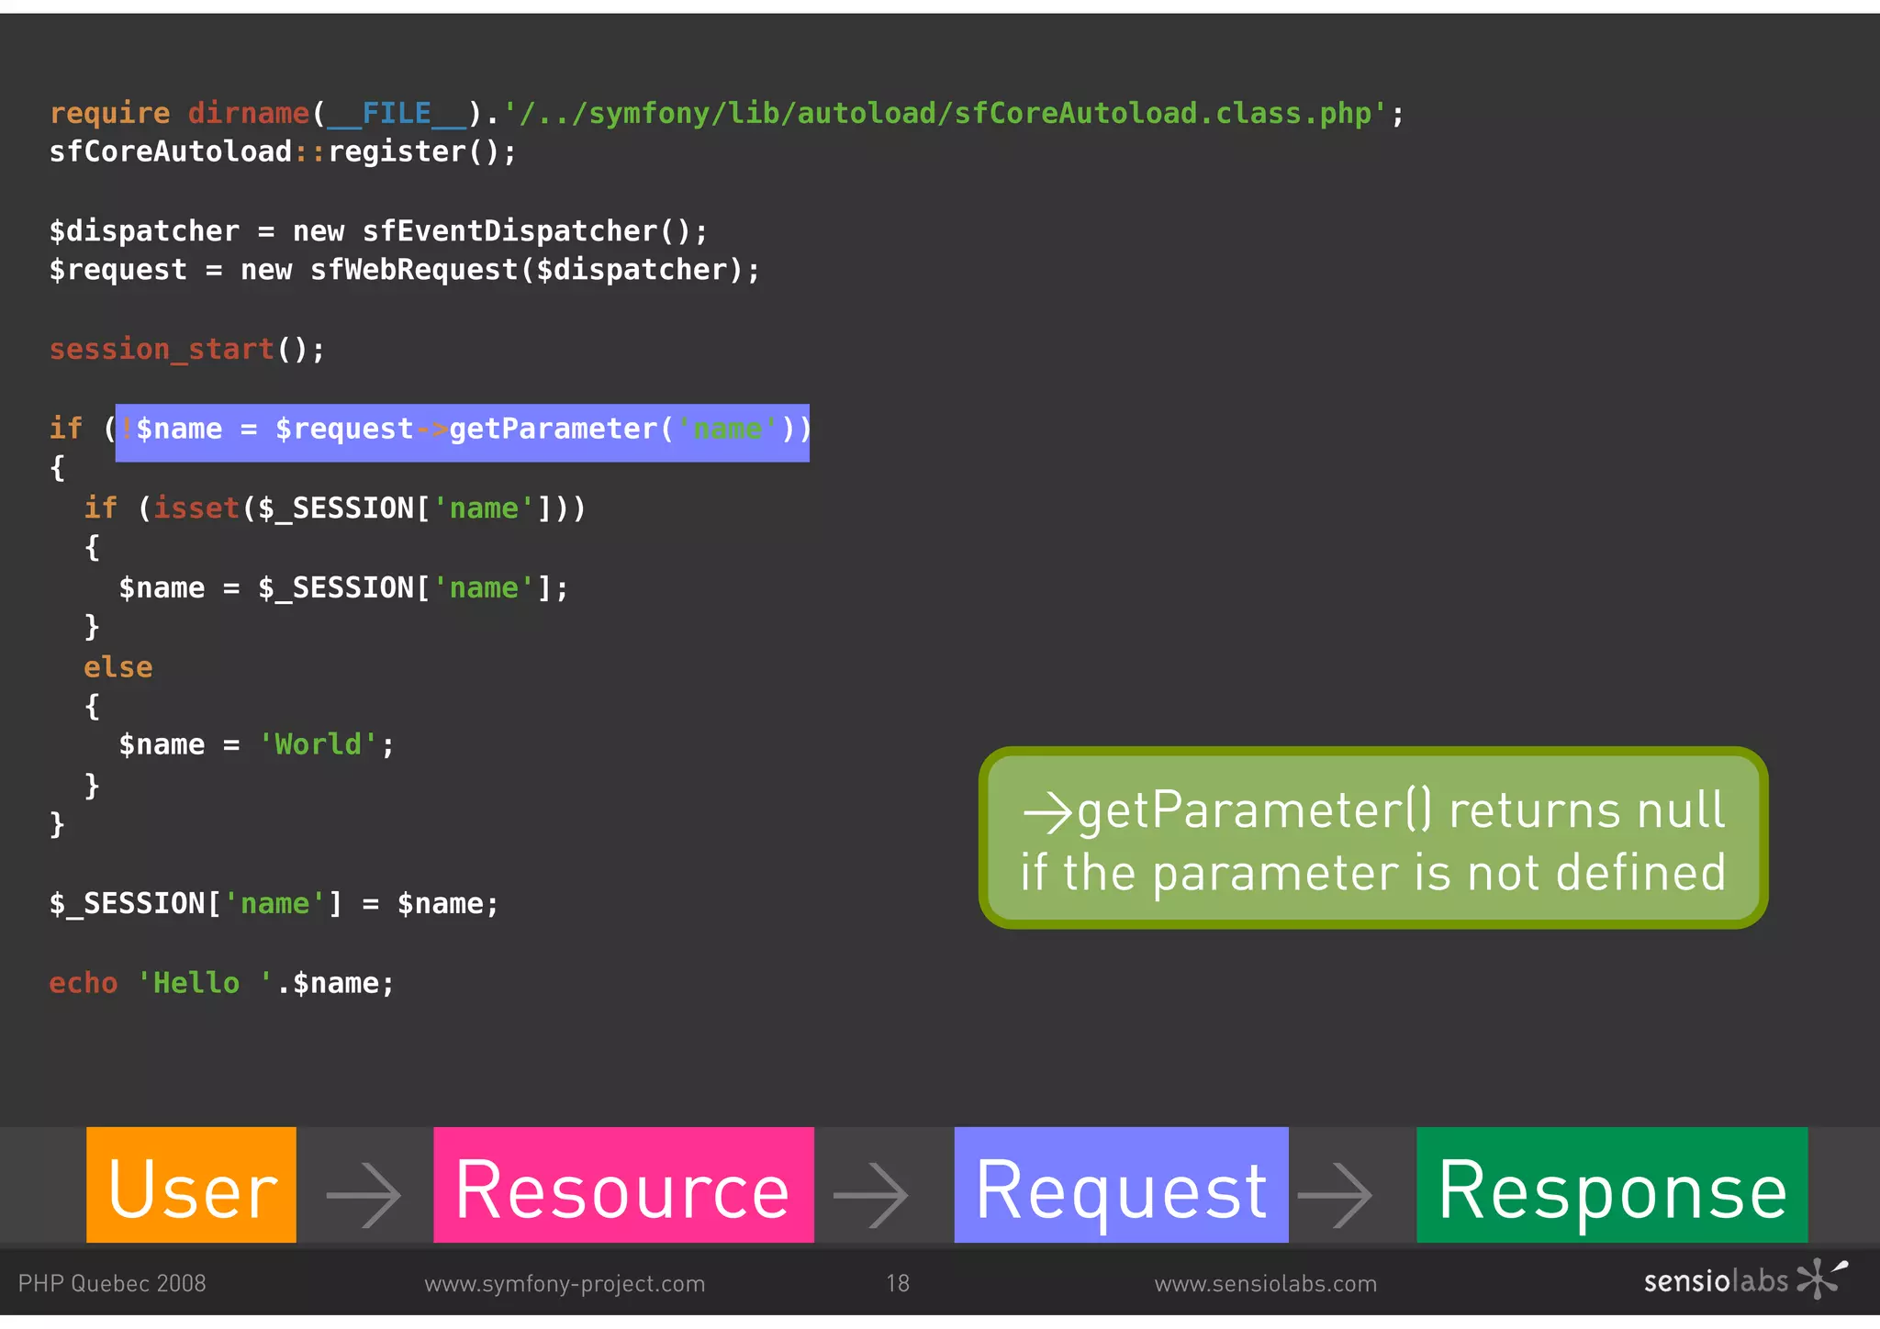Click the require dirname code line
Viewport: 1880px width, 1329px height.
pos(725,114)
